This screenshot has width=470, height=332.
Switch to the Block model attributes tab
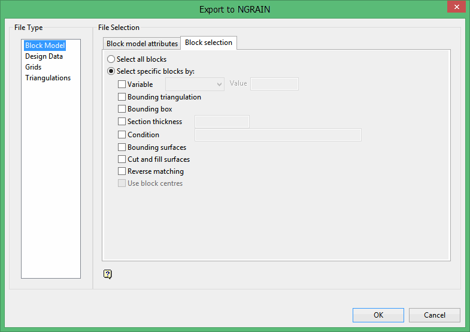[x=142, y=44]
